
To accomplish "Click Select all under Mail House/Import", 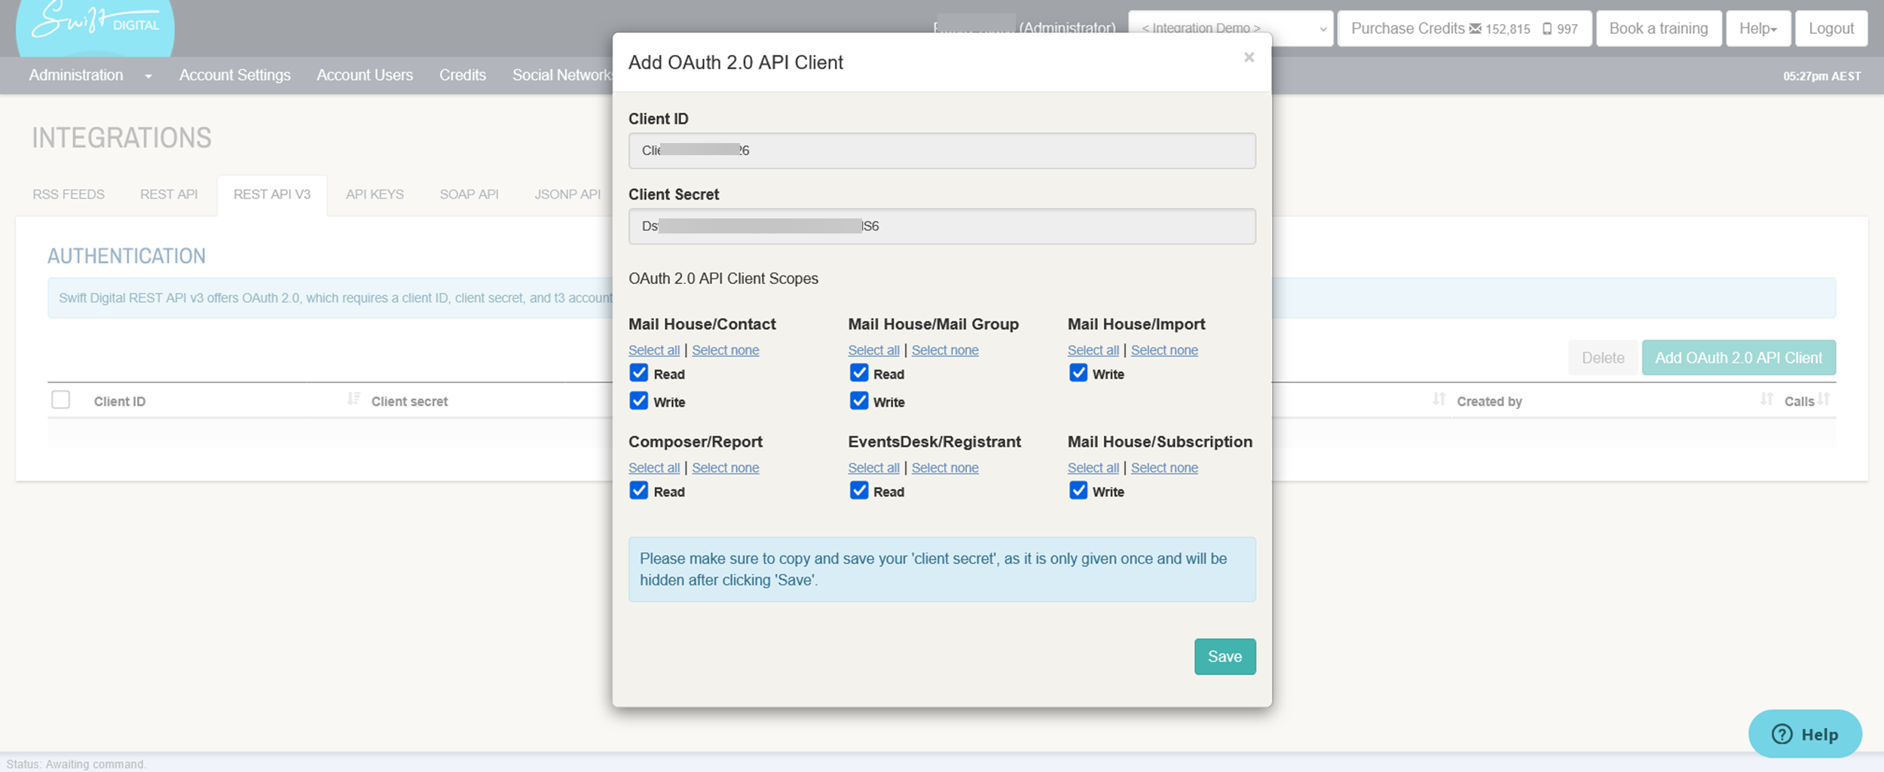I will point(1093,350).
